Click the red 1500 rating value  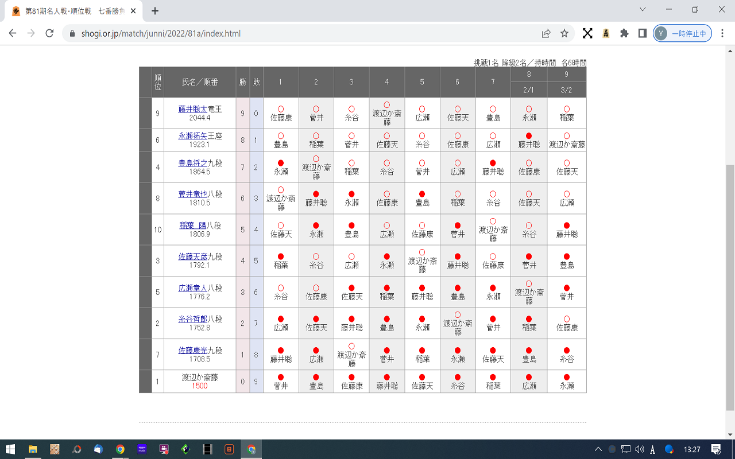[x=200, y=386]
